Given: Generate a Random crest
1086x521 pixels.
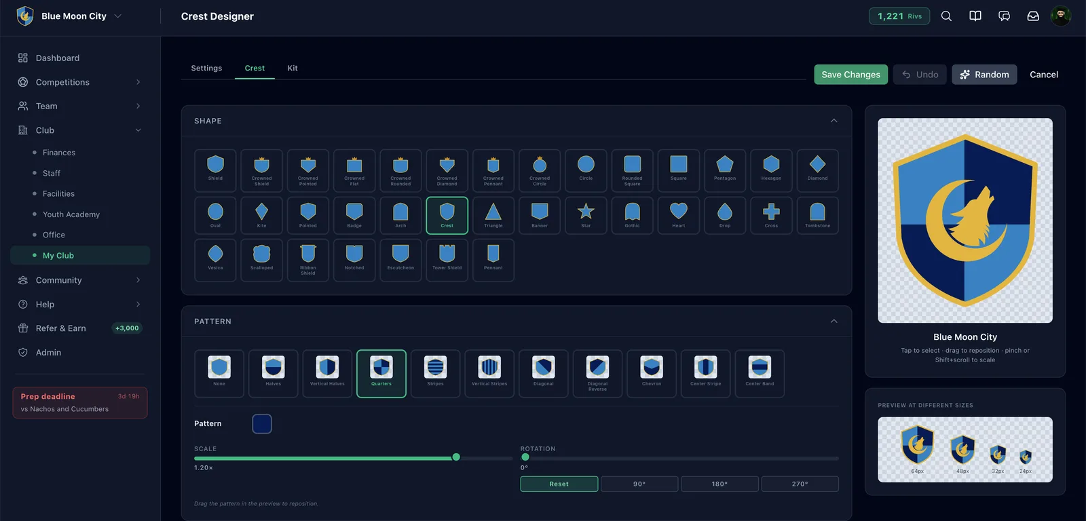Looking at the screenshot, I should point(984,75).
